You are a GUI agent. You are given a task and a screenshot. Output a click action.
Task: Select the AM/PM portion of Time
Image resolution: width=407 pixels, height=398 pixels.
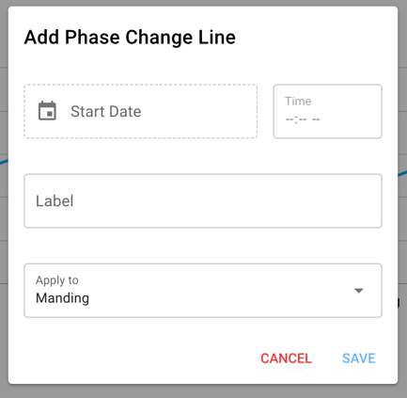pyautogui.click(x=316, y=119)
